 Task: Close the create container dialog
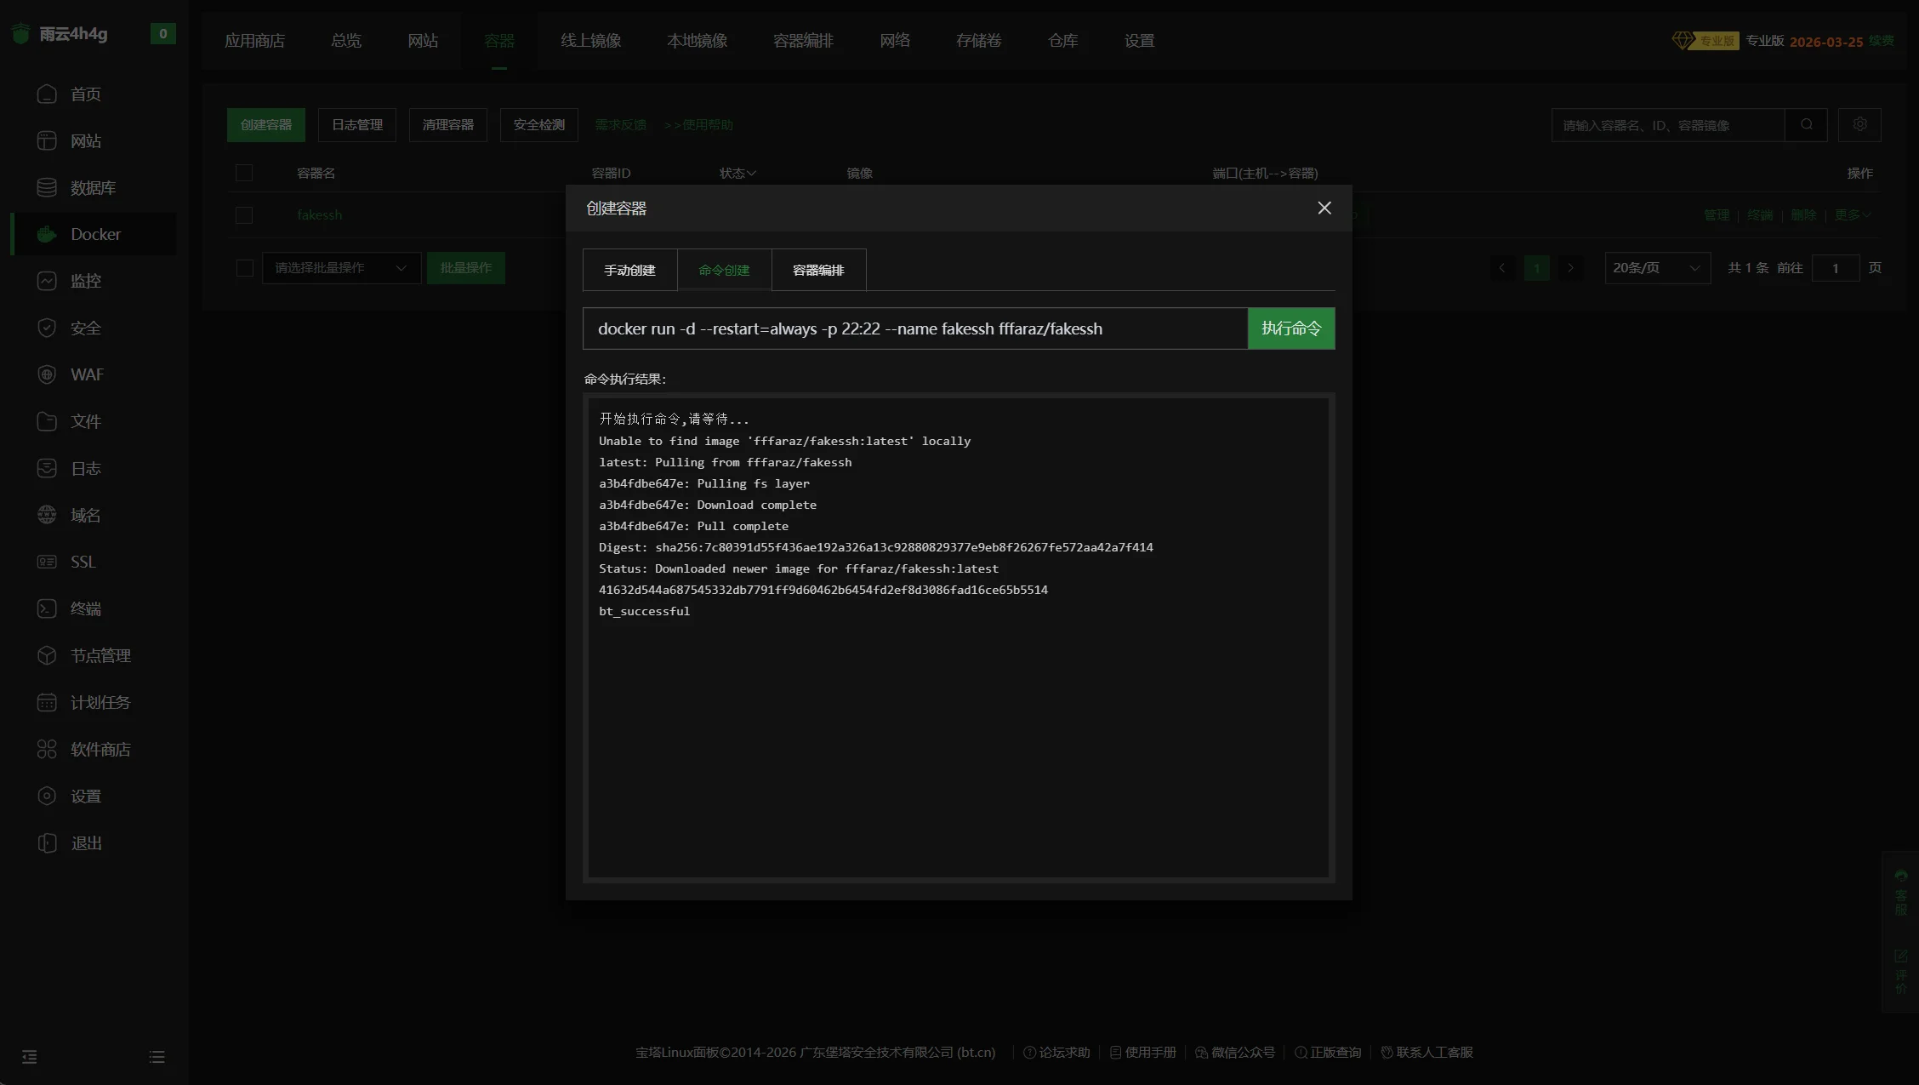1324,208
